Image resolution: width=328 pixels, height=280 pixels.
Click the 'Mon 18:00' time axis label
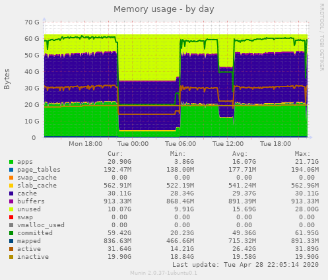(x=85, y=144)
